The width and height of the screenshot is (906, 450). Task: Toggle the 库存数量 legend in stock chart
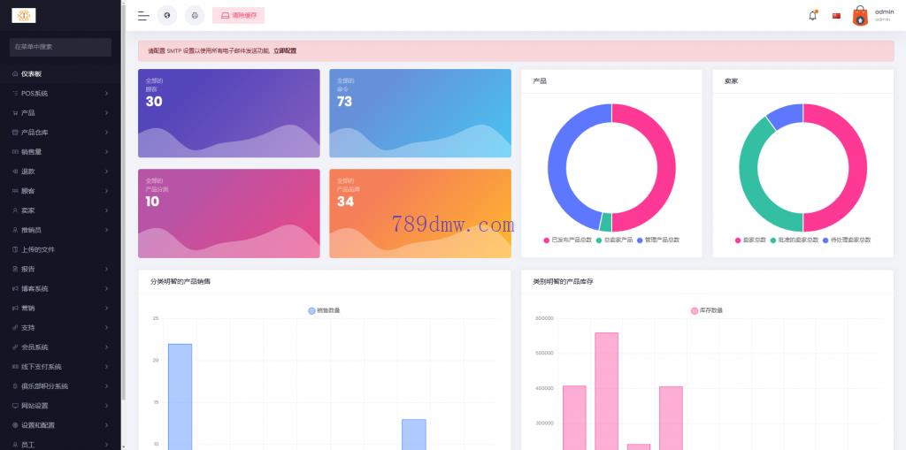point(706,310)
